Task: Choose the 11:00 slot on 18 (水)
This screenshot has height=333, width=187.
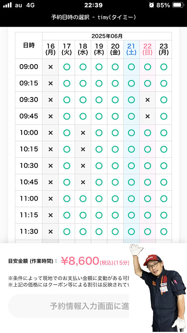Action: (x=83, y=199)
